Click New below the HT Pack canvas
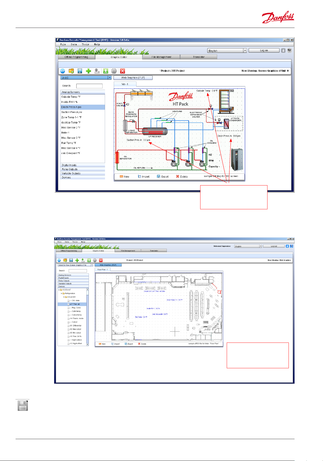Viewport: 326px width, 461px height. coord(124,177)
